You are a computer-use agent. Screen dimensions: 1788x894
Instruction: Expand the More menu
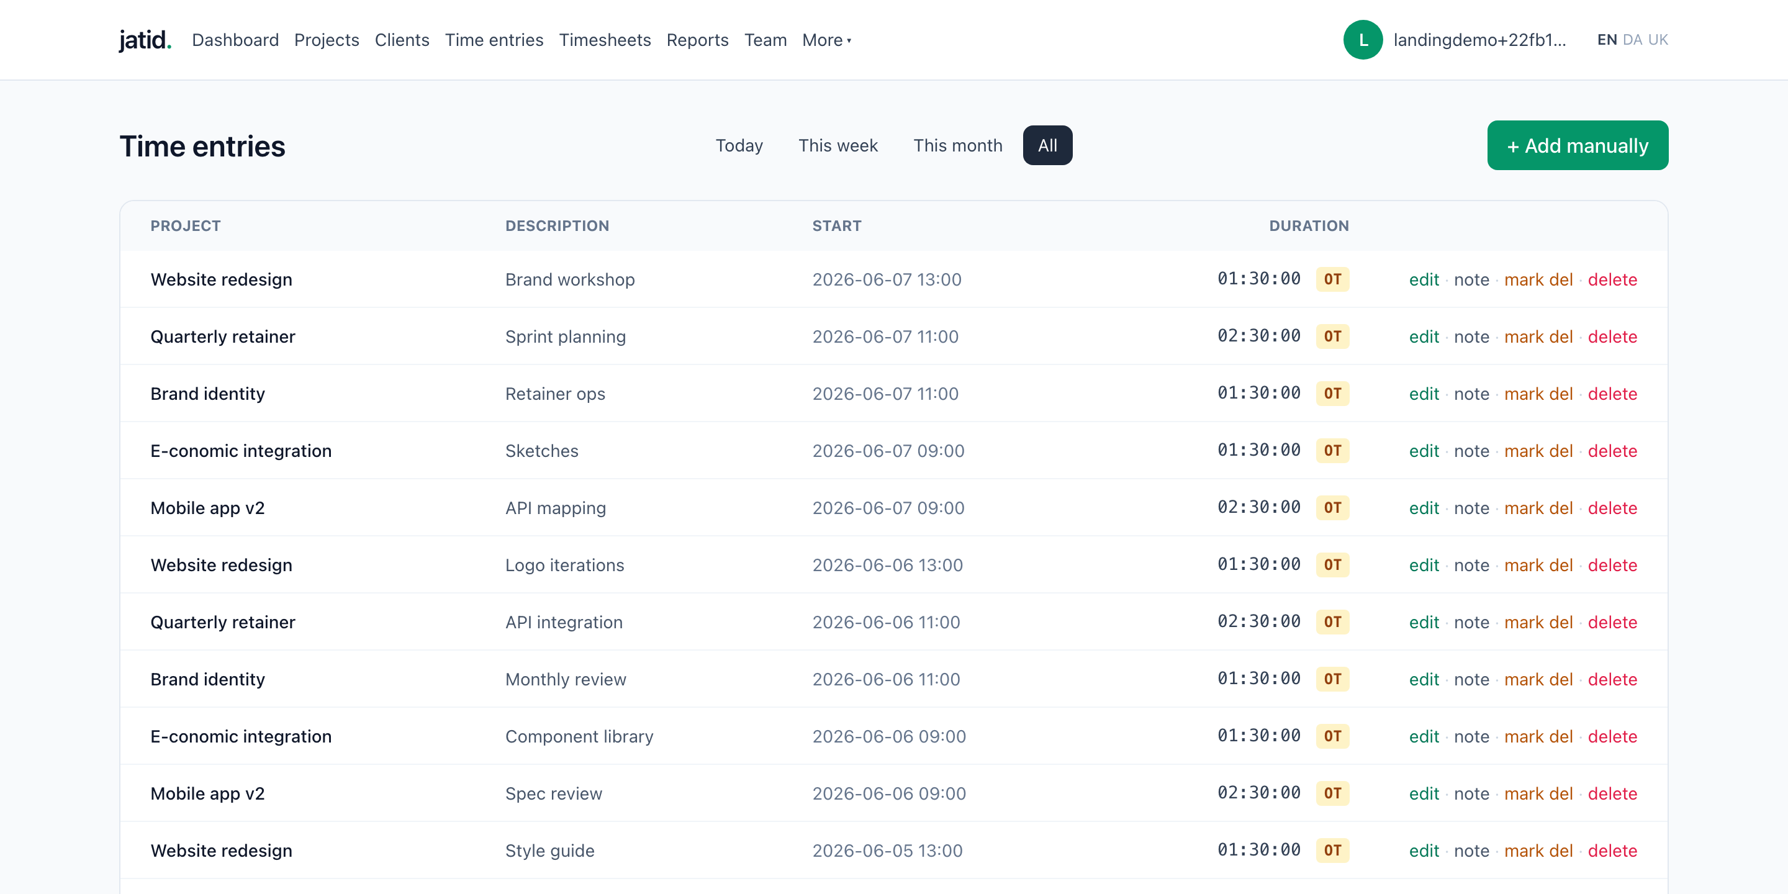[827, 40]
